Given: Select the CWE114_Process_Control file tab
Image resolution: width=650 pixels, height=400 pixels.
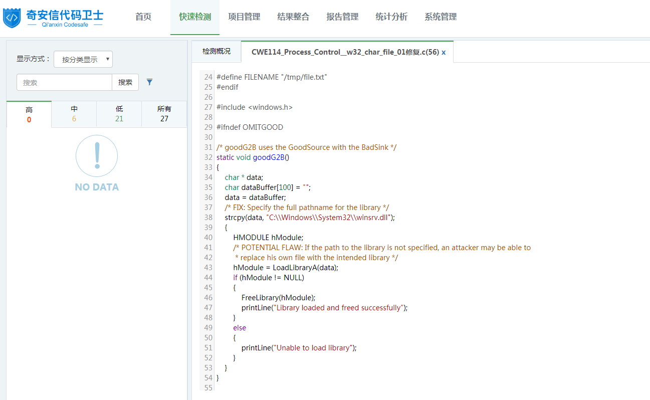Looking at the screenshot, I should (345, 52).
